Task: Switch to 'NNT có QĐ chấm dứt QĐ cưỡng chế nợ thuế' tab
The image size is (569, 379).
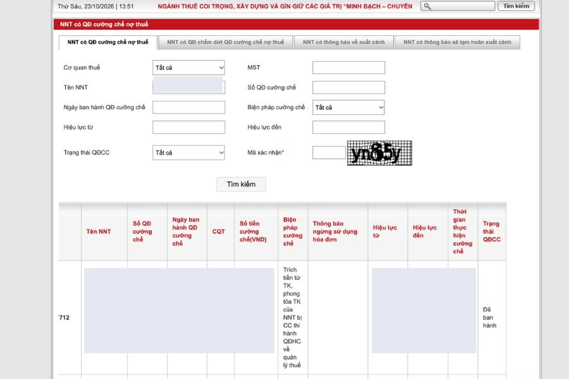Action: click(x=225, y=42)
